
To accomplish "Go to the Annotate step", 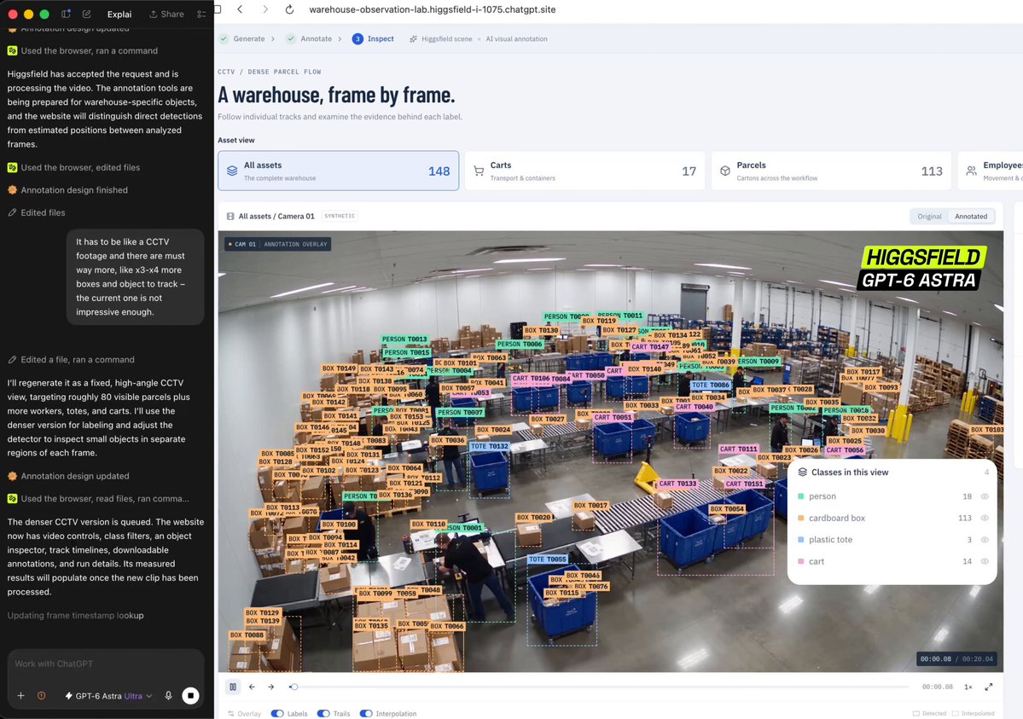I will [309, 38].
